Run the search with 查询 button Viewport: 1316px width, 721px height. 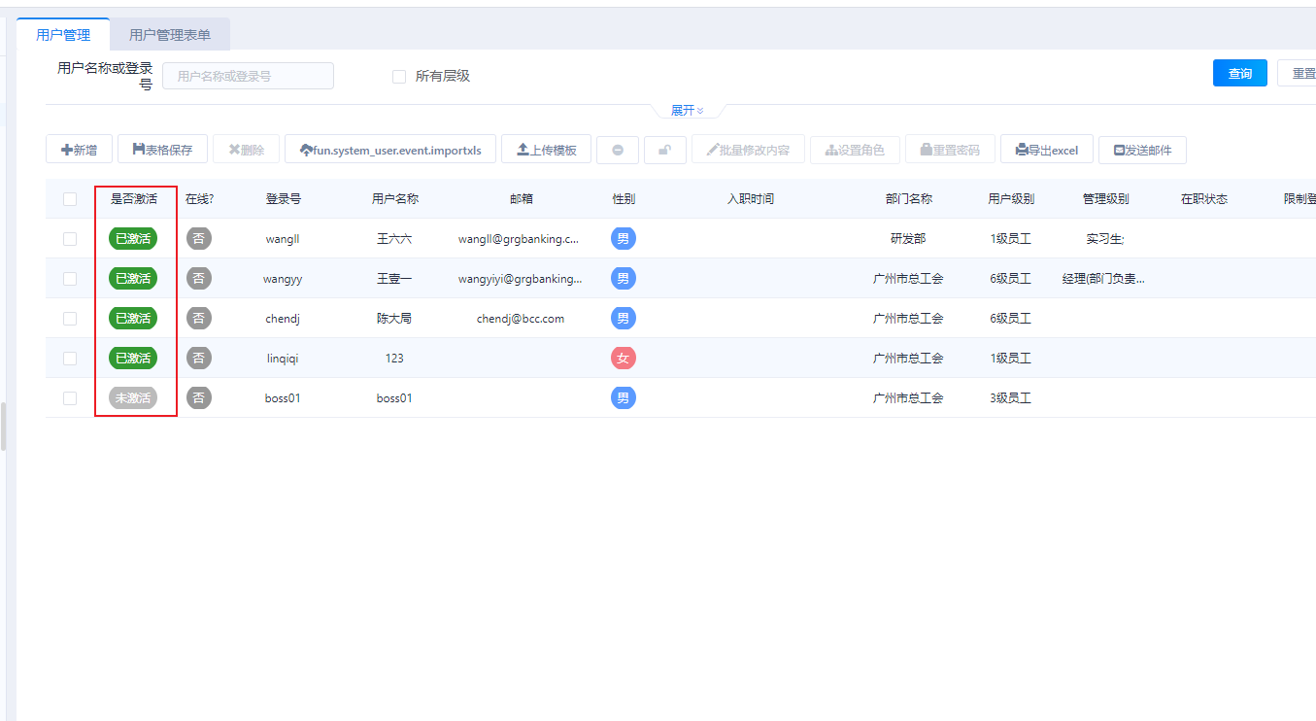coord(1240,73)
